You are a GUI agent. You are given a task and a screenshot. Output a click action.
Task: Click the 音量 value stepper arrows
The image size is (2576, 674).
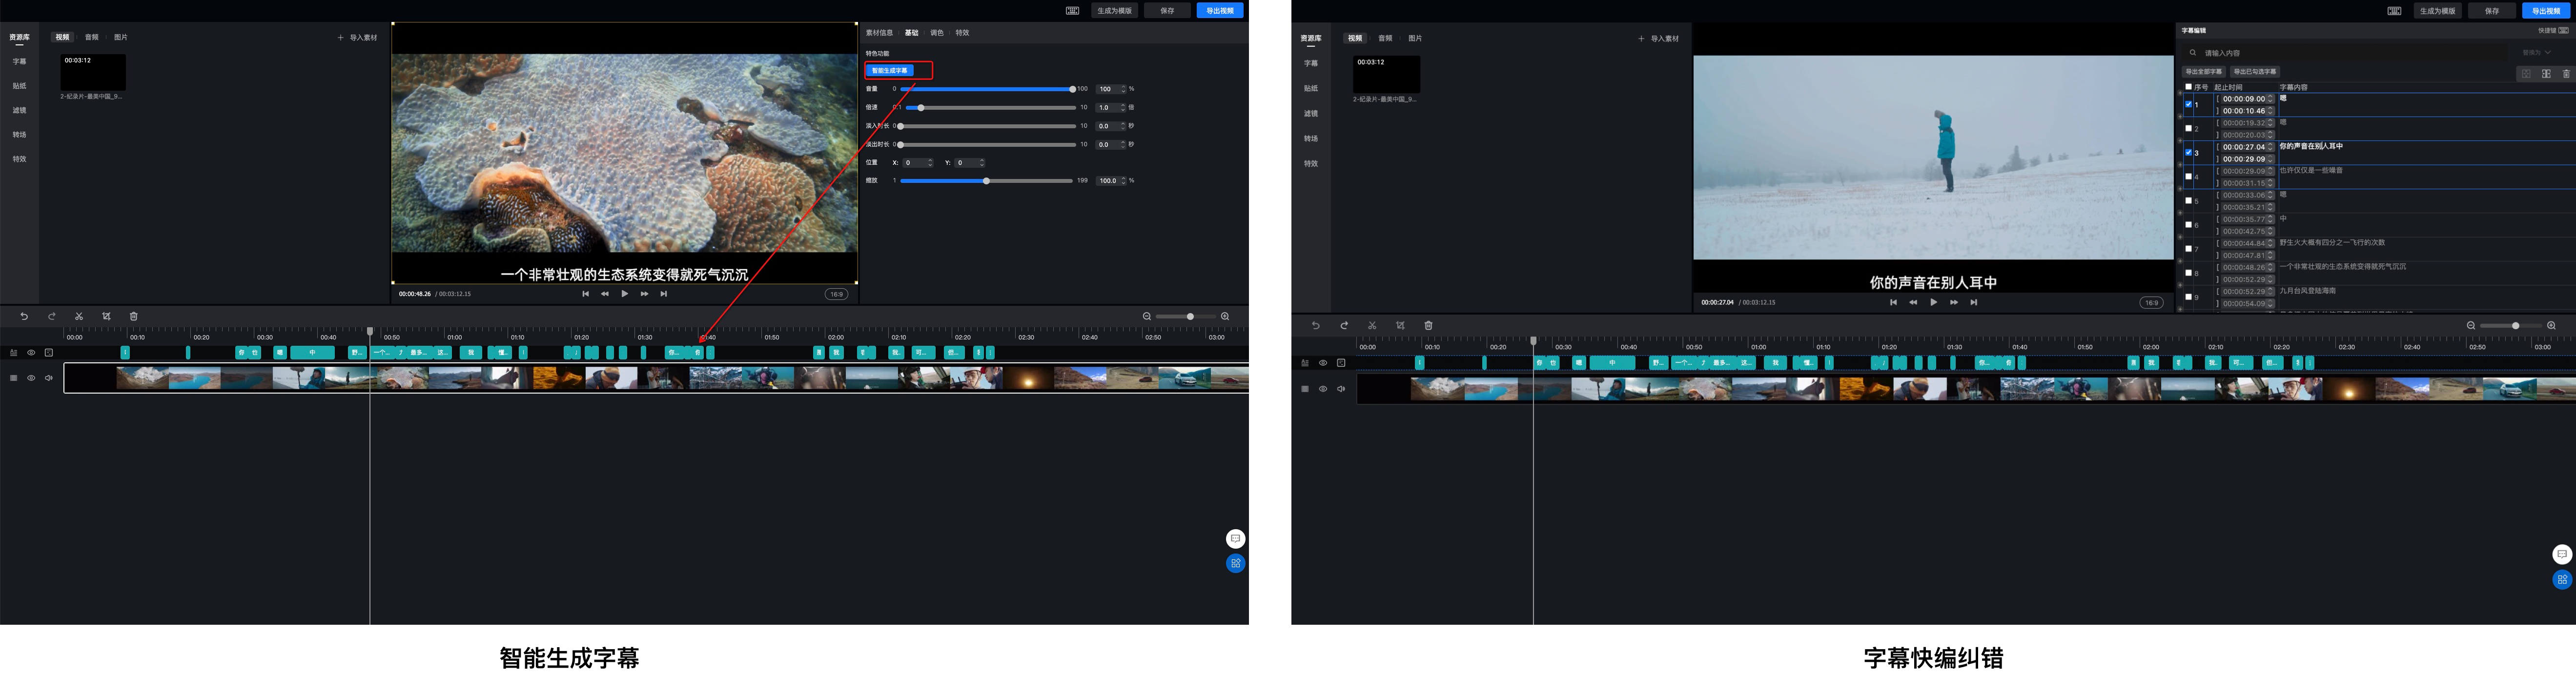click(x=1123, y=89)
